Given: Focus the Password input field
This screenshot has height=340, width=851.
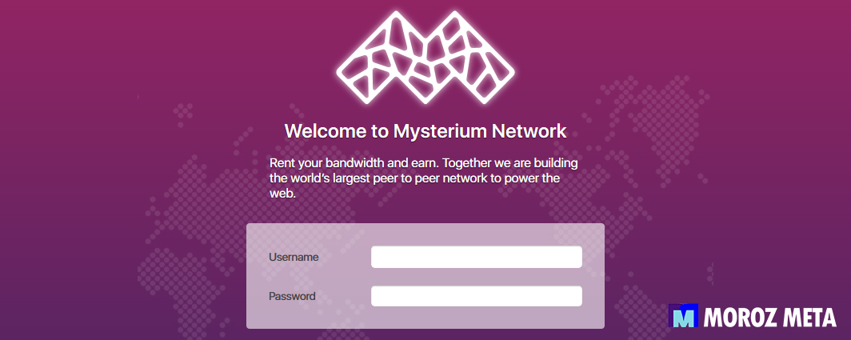Looking at the screenshot, I should click(x=476, y=296).
